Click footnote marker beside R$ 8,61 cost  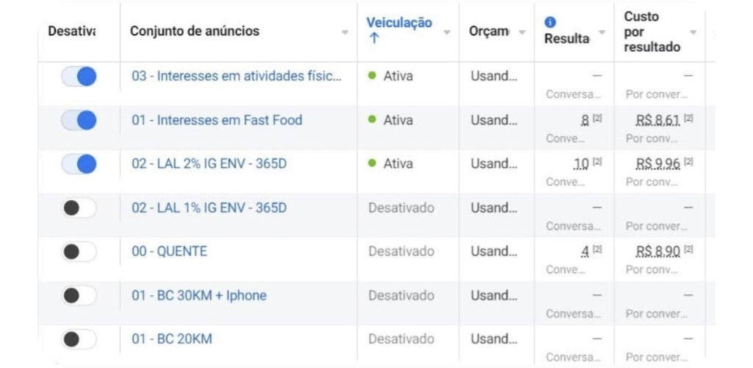coord(688,118)
